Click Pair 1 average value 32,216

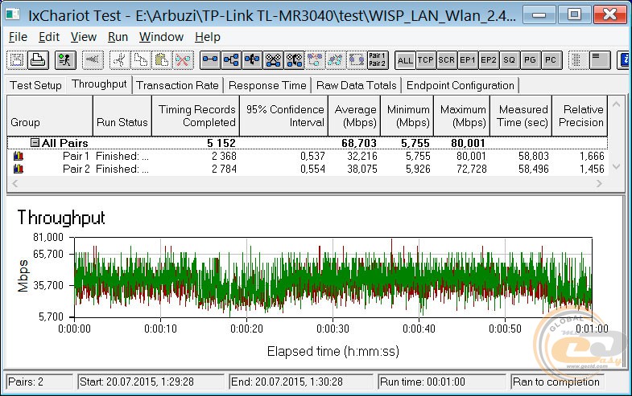point(362,156)
